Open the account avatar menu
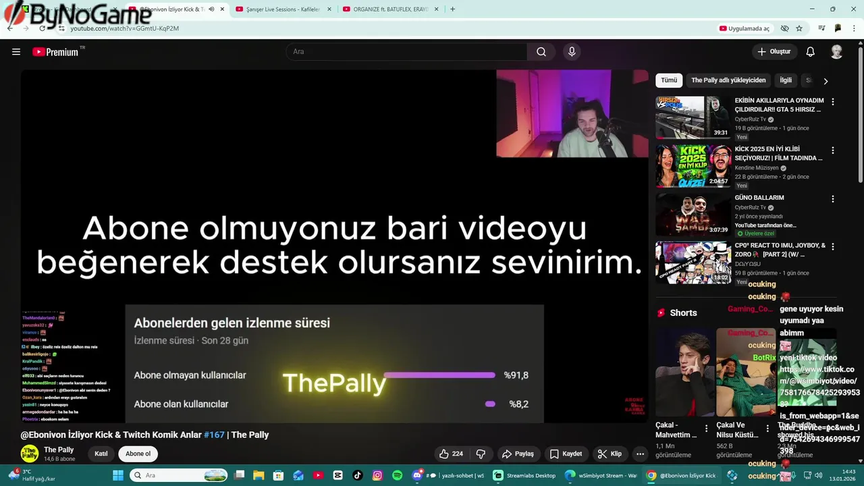 [836, 52]
